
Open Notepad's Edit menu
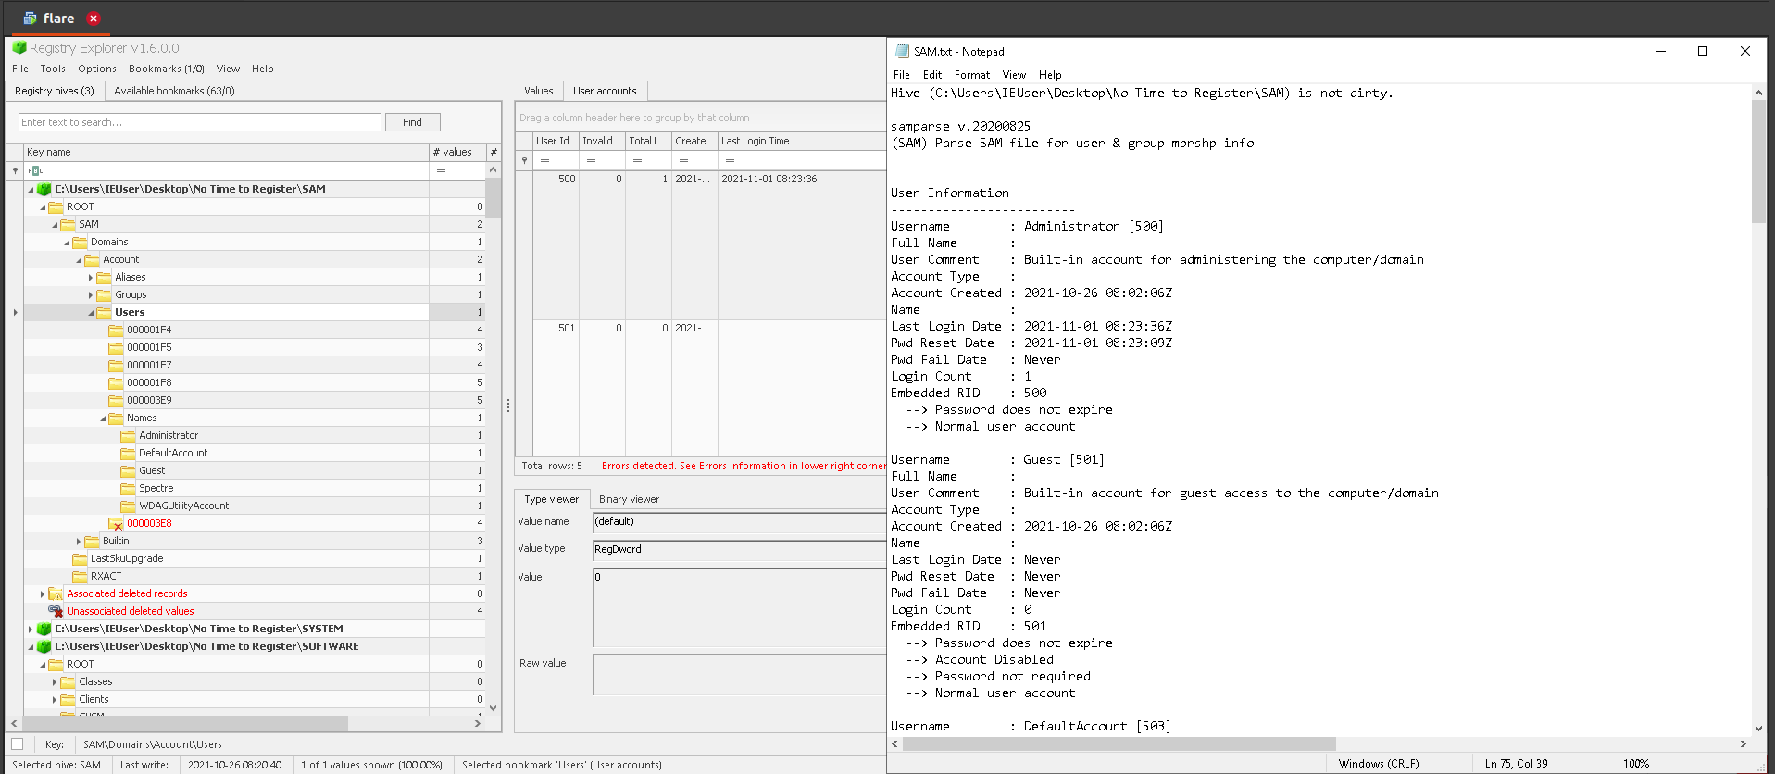(932, 75)
